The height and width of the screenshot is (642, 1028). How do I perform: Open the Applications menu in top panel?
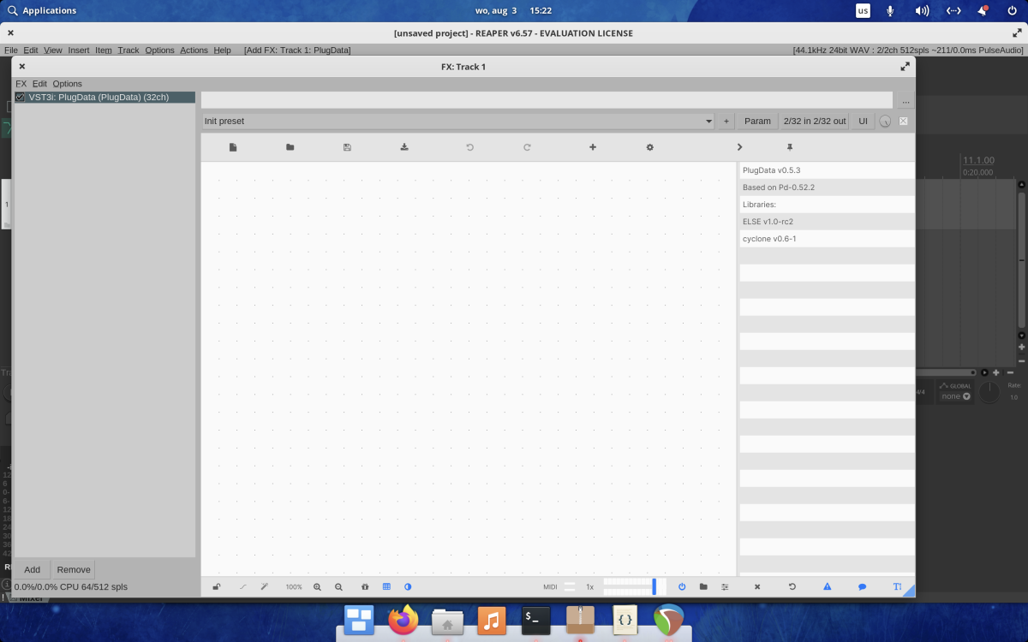[42, 10]
